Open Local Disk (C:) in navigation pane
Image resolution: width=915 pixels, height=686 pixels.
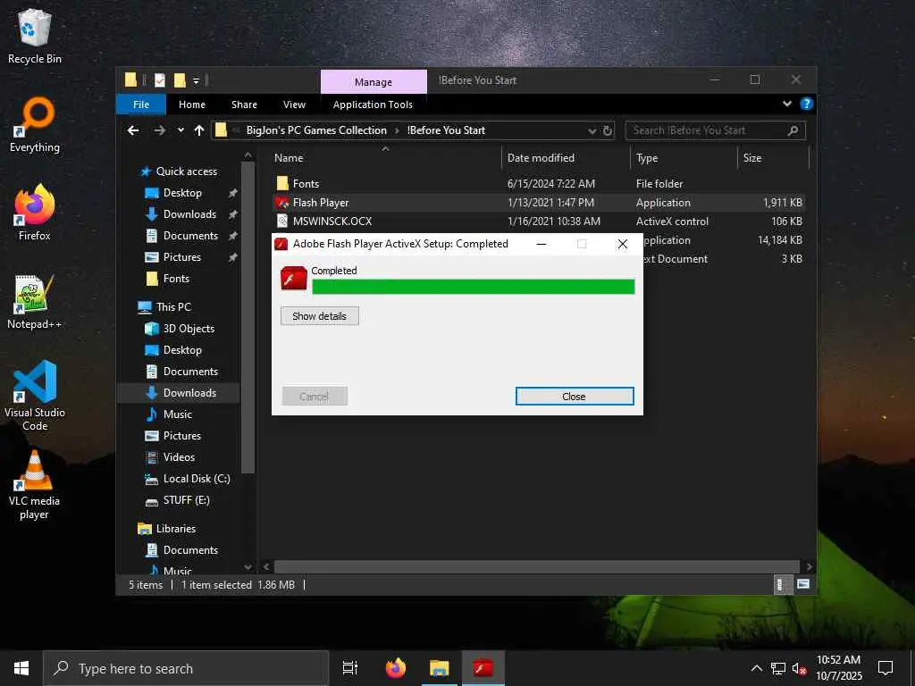(188, 479)
